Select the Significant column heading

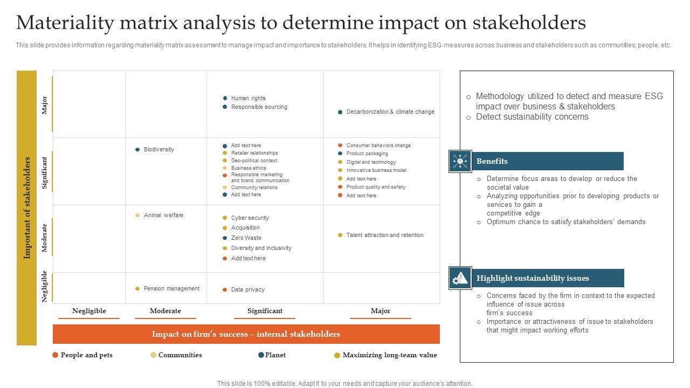265,311
